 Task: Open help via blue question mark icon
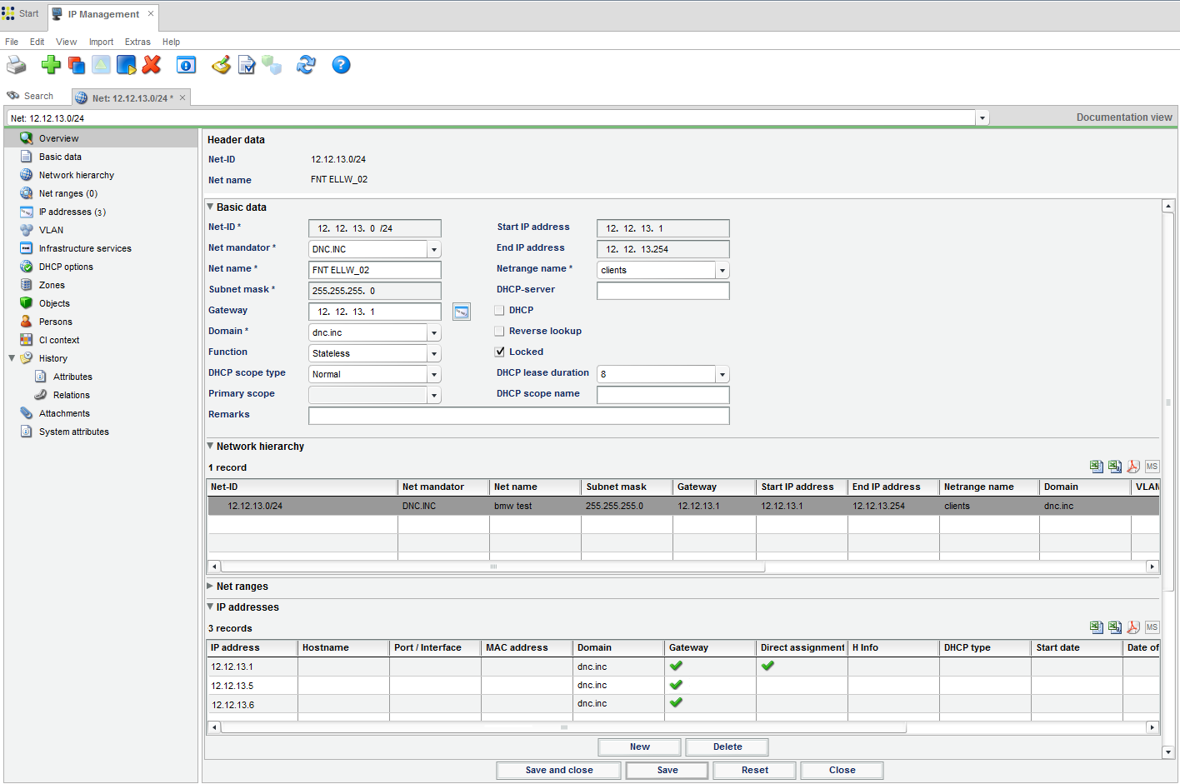point(341,65)
